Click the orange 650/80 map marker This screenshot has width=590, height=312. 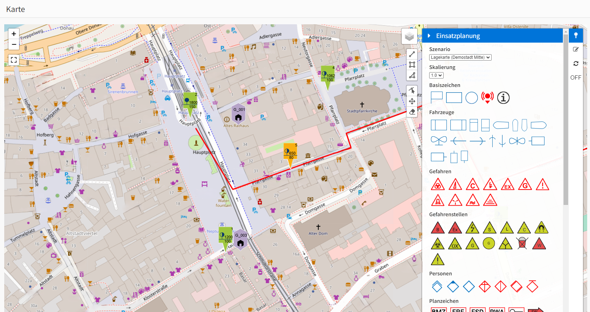pyautogui.click(x=291, y=151)
